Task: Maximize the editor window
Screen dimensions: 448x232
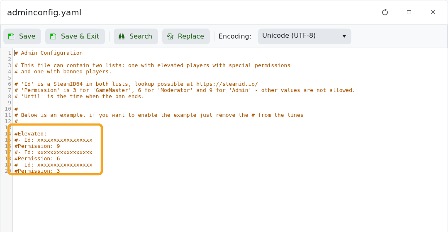Action: pyautogui.click(x=409, y=12)
